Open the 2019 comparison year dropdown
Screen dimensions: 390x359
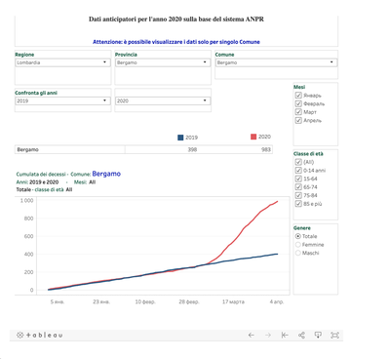click(x=62, y=100)
